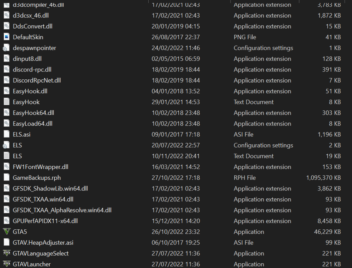Click the EasyHook text document icon
The image size is (352, 268).
point(6,102)
